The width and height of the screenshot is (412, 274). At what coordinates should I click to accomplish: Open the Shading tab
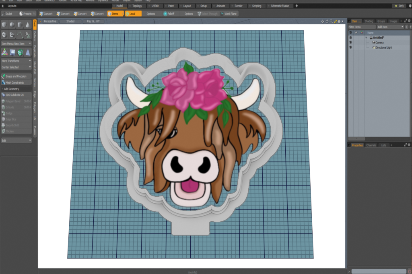point(369,21)
